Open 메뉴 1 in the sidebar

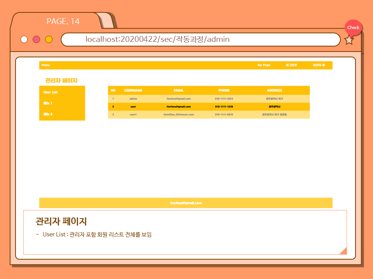(48, 103)
